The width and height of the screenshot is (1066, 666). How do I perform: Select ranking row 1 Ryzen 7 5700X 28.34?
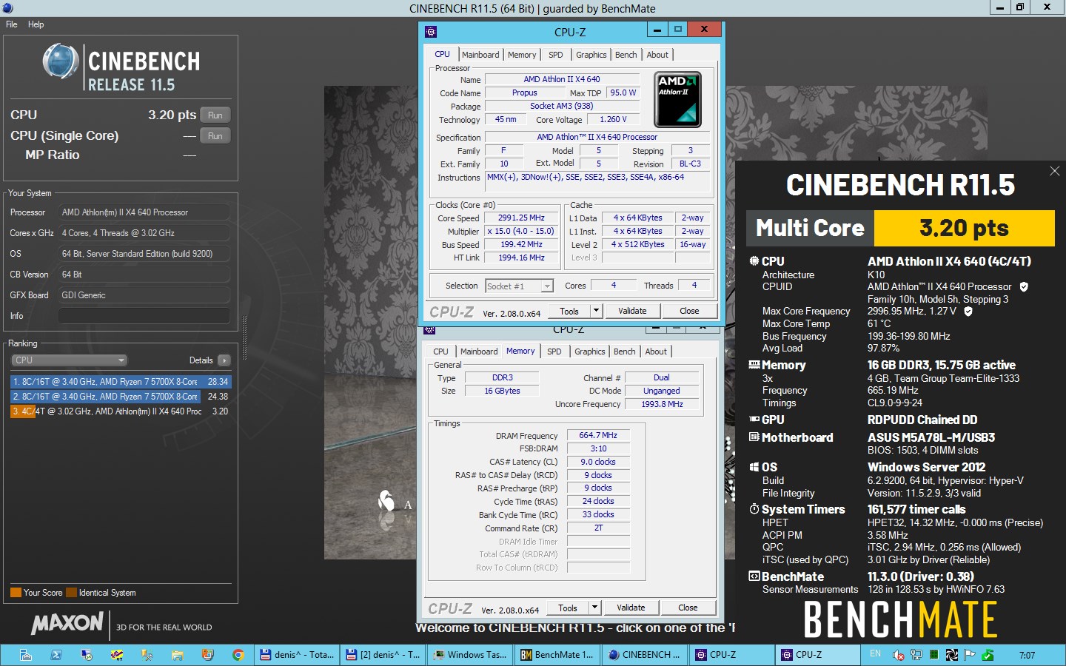[121, 382]
